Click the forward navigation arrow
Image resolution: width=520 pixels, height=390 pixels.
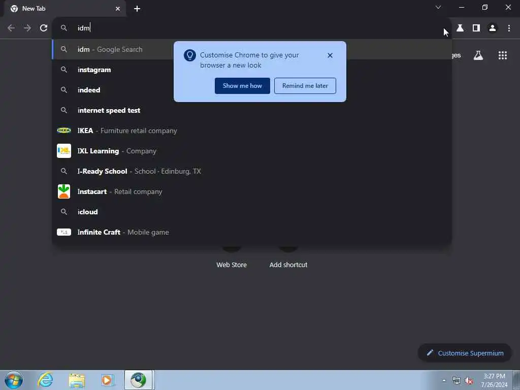27,28
